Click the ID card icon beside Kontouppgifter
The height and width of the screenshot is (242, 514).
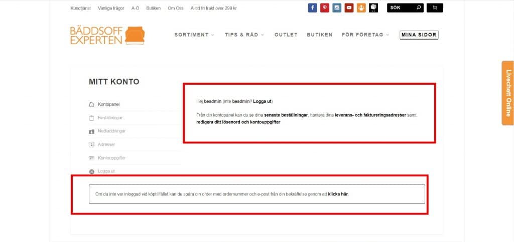click(x=92, y=158)
